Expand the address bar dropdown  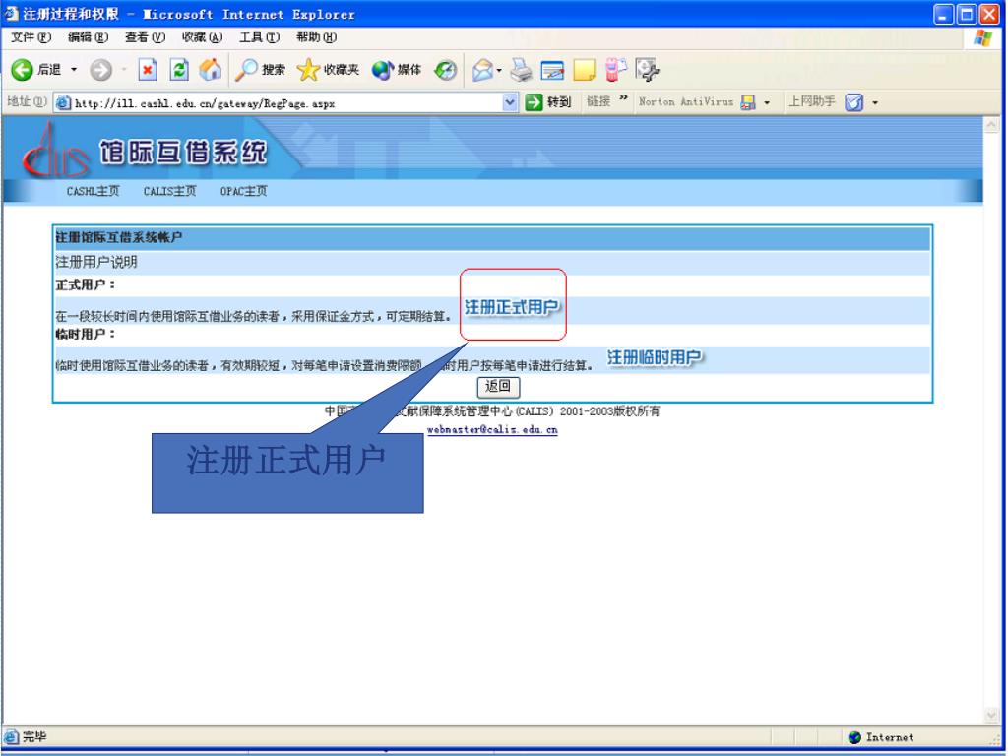(x=510, y=102)
